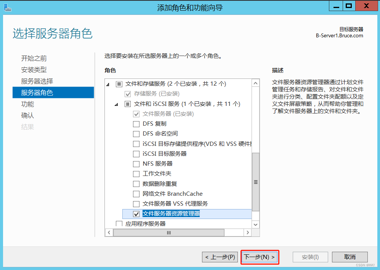Enable the NFS 服务器 role
This screenshot has width=380, height=270.
pos(136,164)
